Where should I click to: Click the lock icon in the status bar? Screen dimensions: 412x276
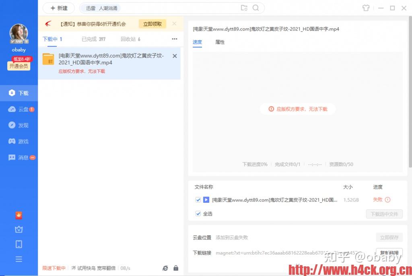(176, 268)
